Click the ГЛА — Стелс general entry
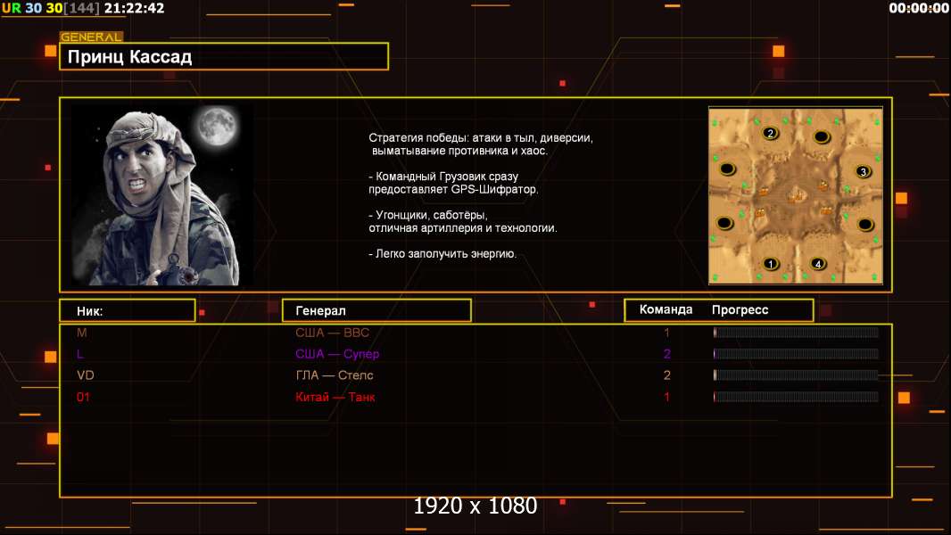Screen dimensions: 951x535 (x=335, y=375)
